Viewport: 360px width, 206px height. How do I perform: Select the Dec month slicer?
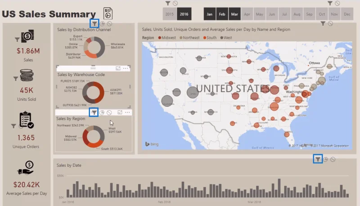coord(347,14)
